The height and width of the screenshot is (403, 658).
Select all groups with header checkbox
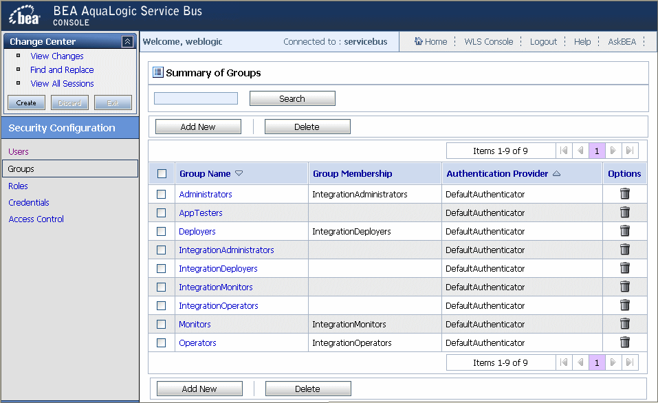(162, 174)
